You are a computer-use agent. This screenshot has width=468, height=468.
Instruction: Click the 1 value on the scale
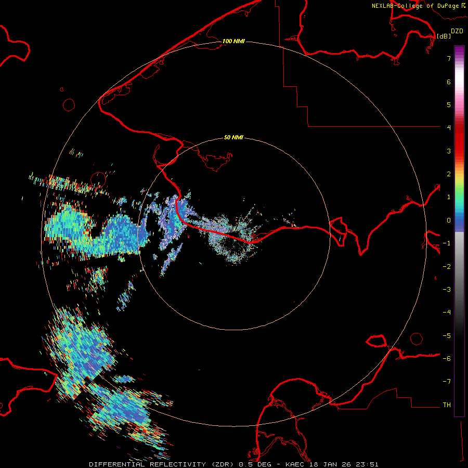click(x=449, y=197)
